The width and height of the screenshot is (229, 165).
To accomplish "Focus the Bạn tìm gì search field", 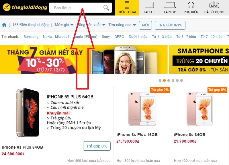I will click(x=76, y=8).
